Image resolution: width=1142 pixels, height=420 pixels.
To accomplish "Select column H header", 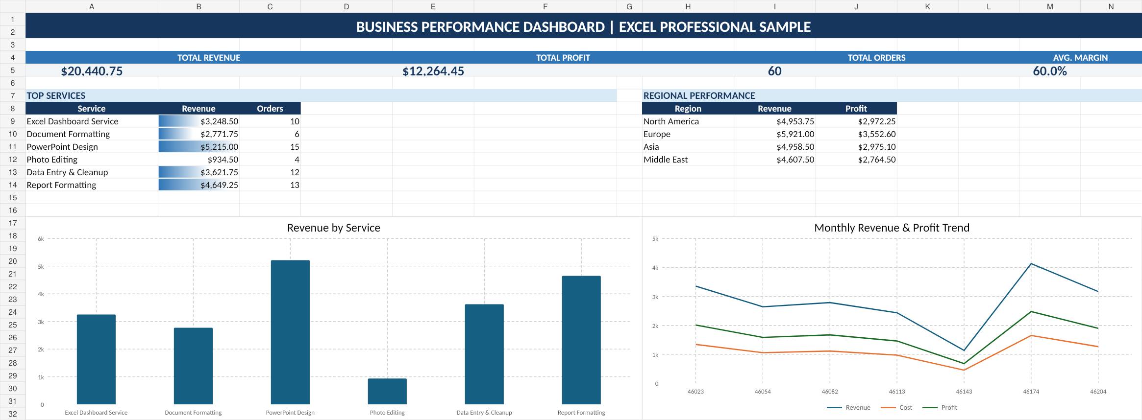I will pyautogui.click(x=688, y=6).
